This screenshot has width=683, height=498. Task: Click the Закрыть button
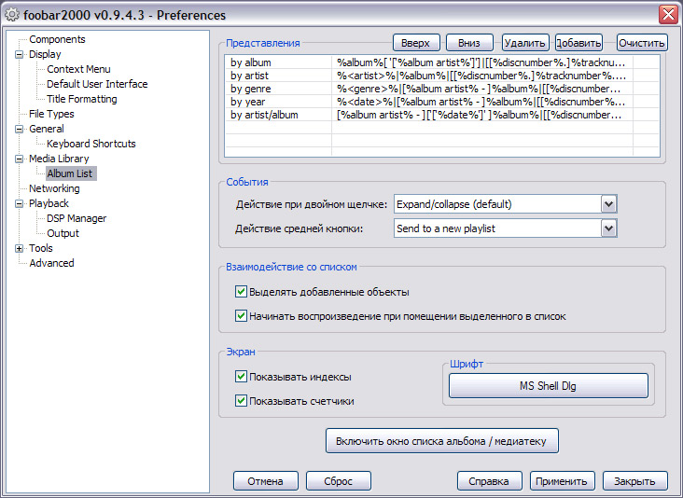[635, 481]
